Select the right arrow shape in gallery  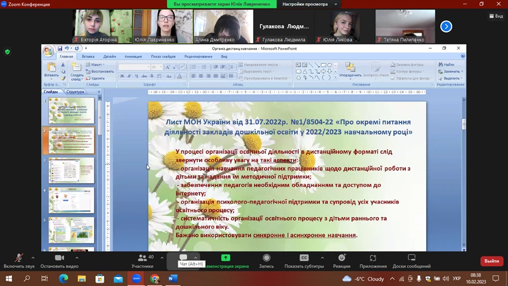pyautogui.click(x=323, y=71)
